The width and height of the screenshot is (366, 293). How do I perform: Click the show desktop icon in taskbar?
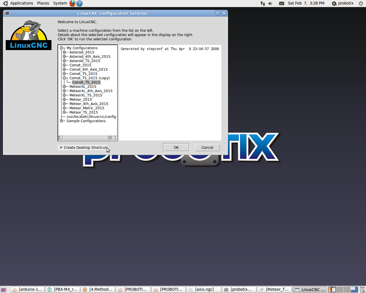[3, 290]
